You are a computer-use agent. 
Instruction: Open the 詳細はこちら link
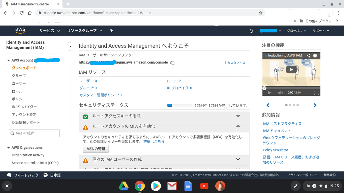154,142
